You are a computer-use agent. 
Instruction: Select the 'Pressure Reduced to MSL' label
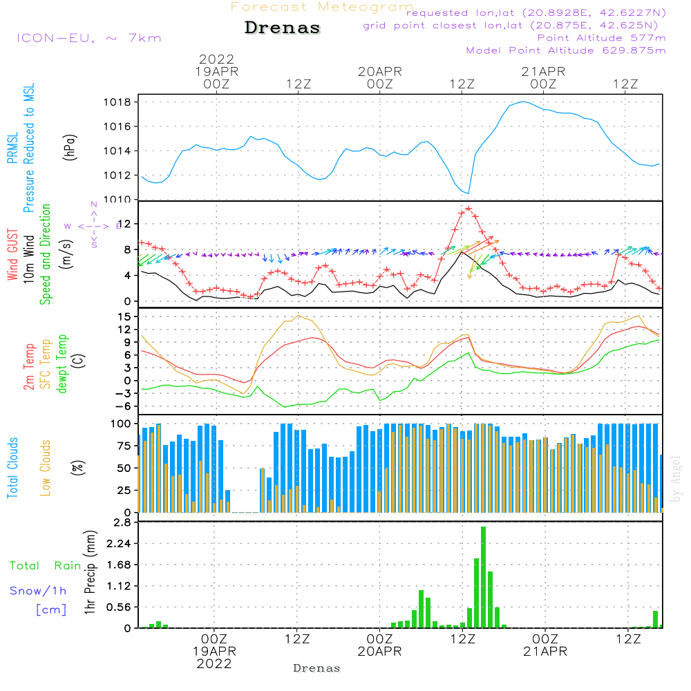pos(28,148)
